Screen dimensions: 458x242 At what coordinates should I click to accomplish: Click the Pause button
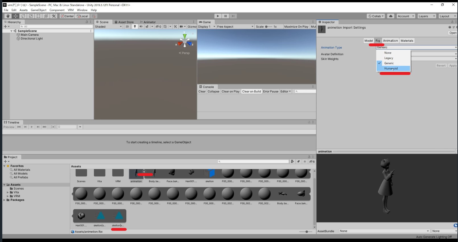pos(226,16)
